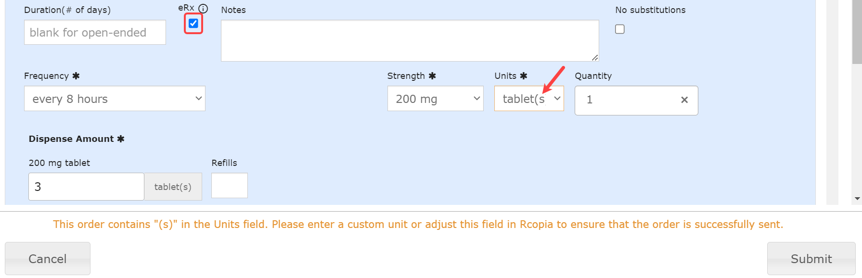Click the Cancel button

coord(48,259)
